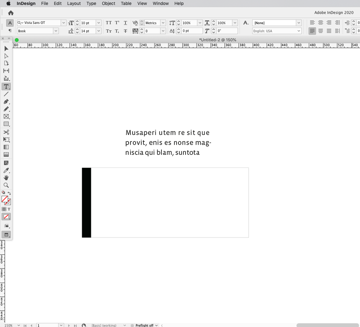
Task: Open the Type menu
Action: pyautogui.click(x=91, y=4)
